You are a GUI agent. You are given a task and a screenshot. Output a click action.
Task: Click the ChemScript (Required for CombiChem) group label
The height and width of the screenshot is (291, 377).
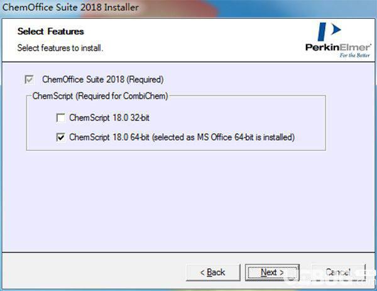point(100,96)
